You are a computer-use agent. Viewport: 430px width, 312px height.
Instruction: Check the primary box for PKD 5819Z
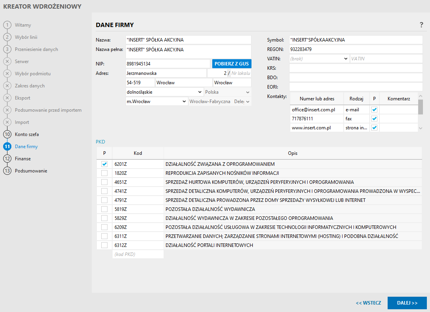pyautogui.click(x=104, y=209)
